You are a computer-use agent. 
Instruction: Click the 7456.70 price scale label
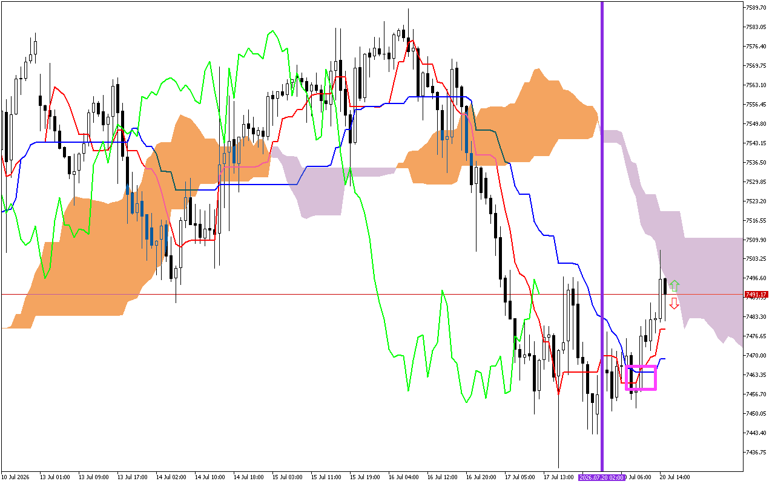(757, 394)
